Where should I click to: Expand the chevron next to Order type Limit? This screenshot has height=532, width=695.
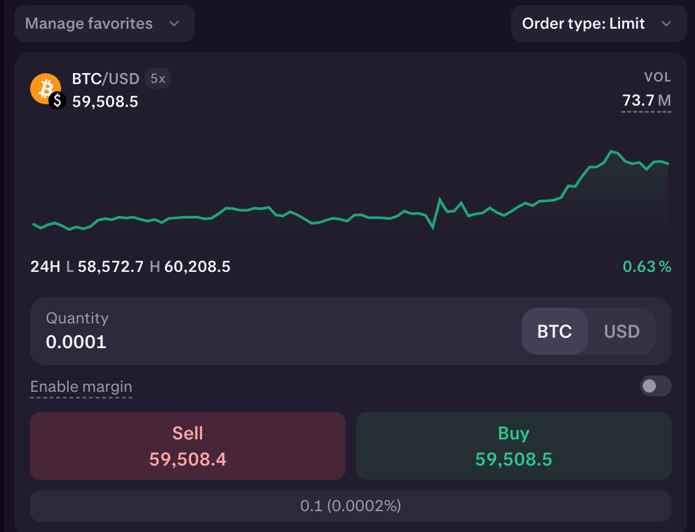667,23
